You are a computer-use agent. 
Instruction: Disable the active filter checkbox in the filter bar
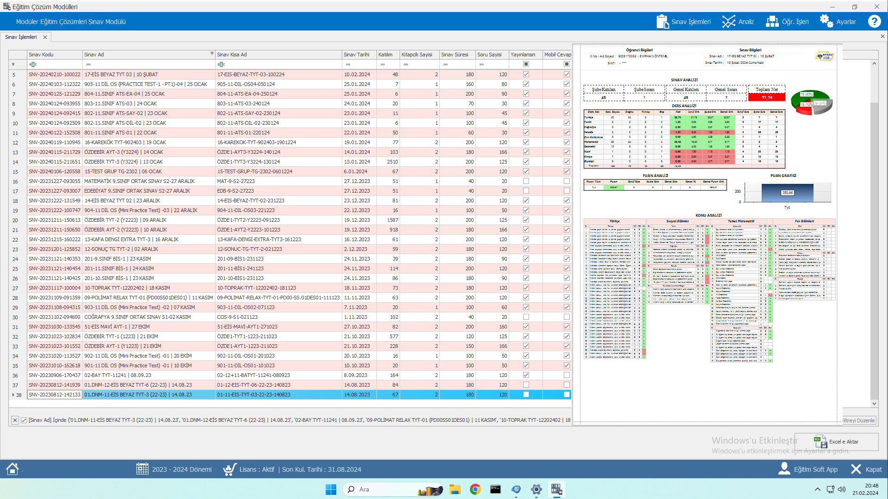(x=24, y=420)
